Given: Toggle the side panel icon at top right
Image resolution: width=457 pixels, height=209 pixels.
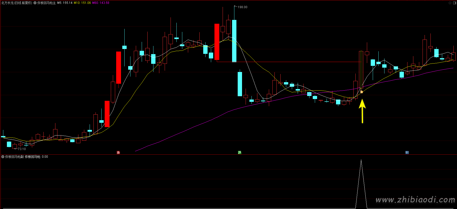Looking at the screenshot, I should coord(454,3).
